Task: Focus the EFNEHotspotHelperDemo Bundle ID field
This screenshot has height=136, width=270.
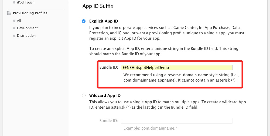Action: tap(176, 68)
